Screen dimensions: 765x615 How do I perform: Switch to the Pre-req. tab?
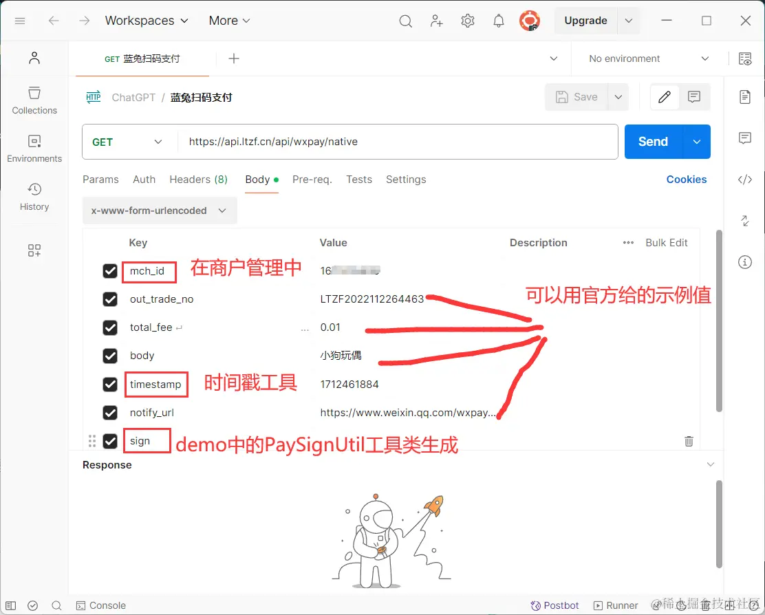(312, 180)
